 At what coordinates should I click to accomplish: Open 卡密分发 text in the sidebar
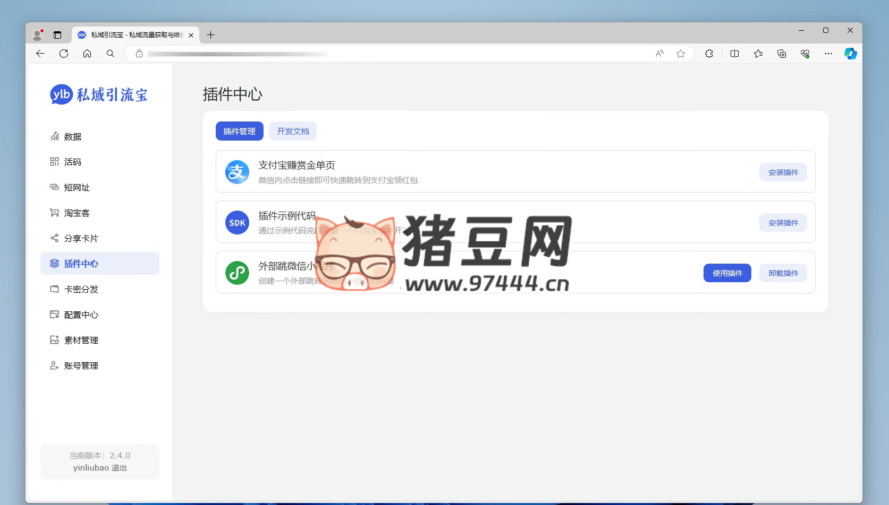(x=81, y=289)
